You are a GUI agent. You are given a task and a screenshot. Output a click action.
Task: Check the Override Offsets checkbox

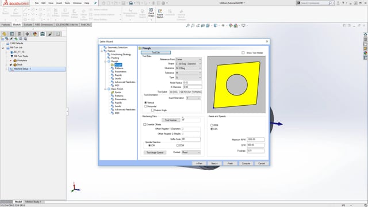[144, 124]
